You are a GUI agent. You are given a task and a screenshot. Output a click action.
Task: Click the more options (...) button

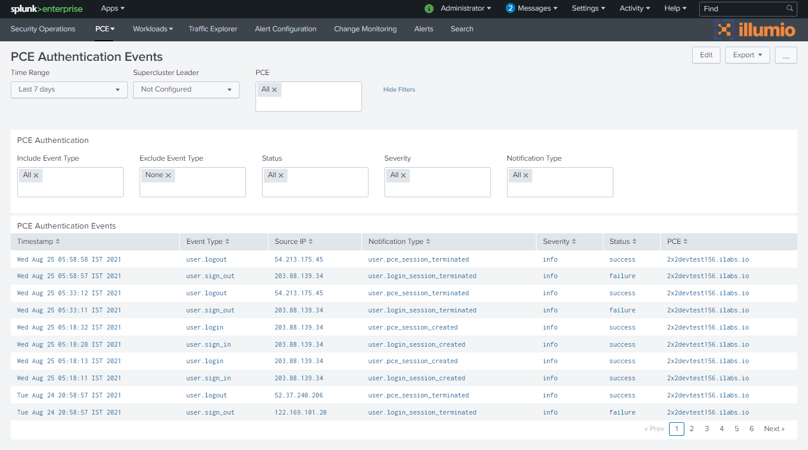point(786,55)
